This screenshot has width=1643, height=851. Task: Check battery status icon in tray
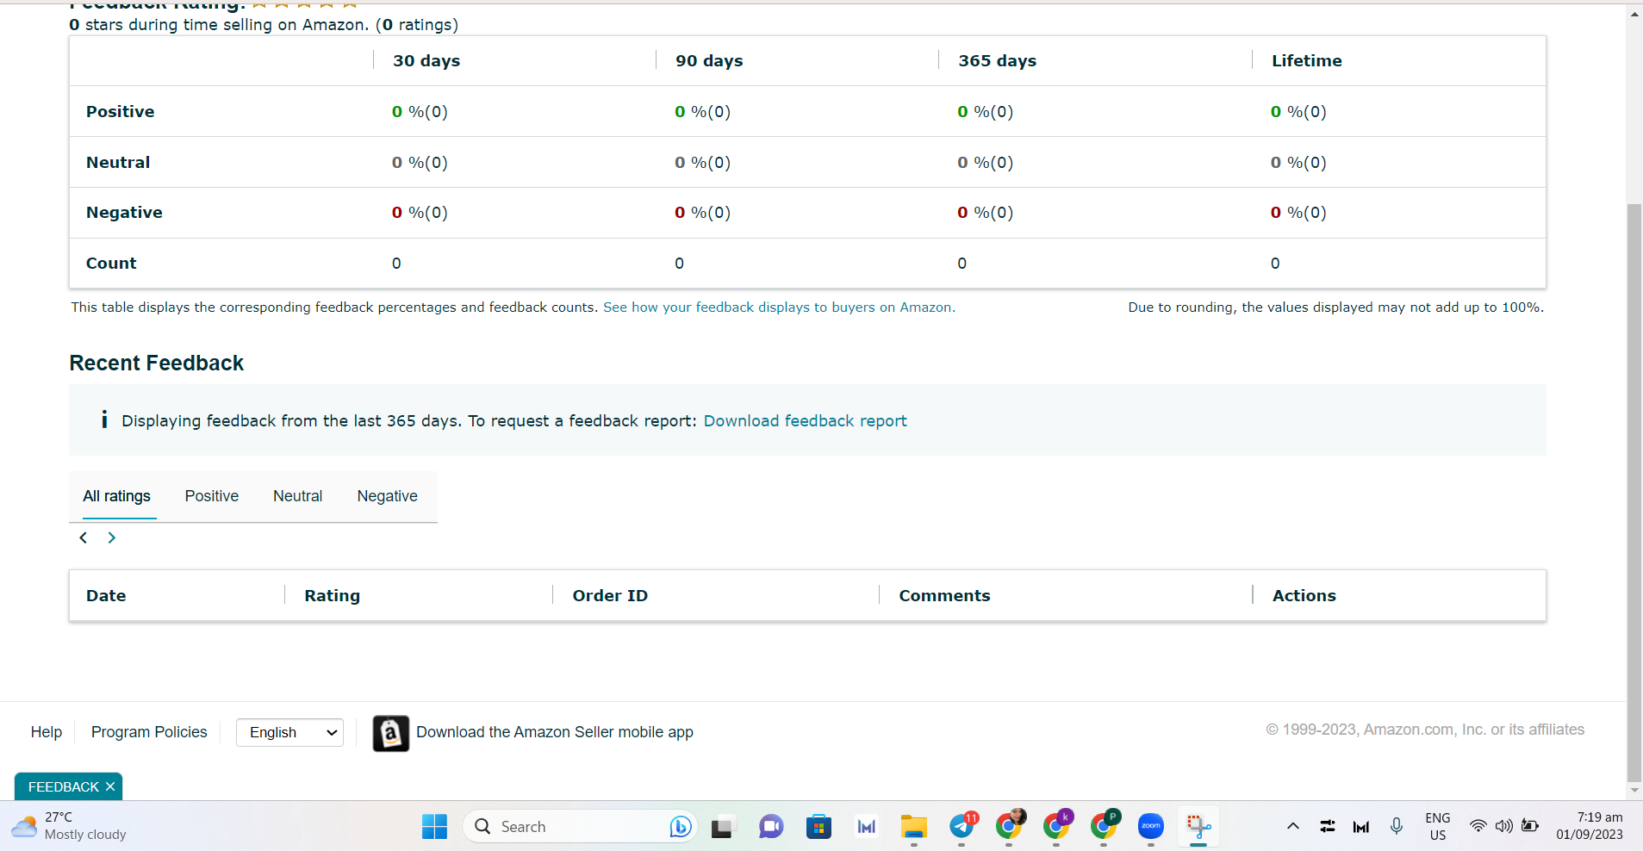(1530, 826)
